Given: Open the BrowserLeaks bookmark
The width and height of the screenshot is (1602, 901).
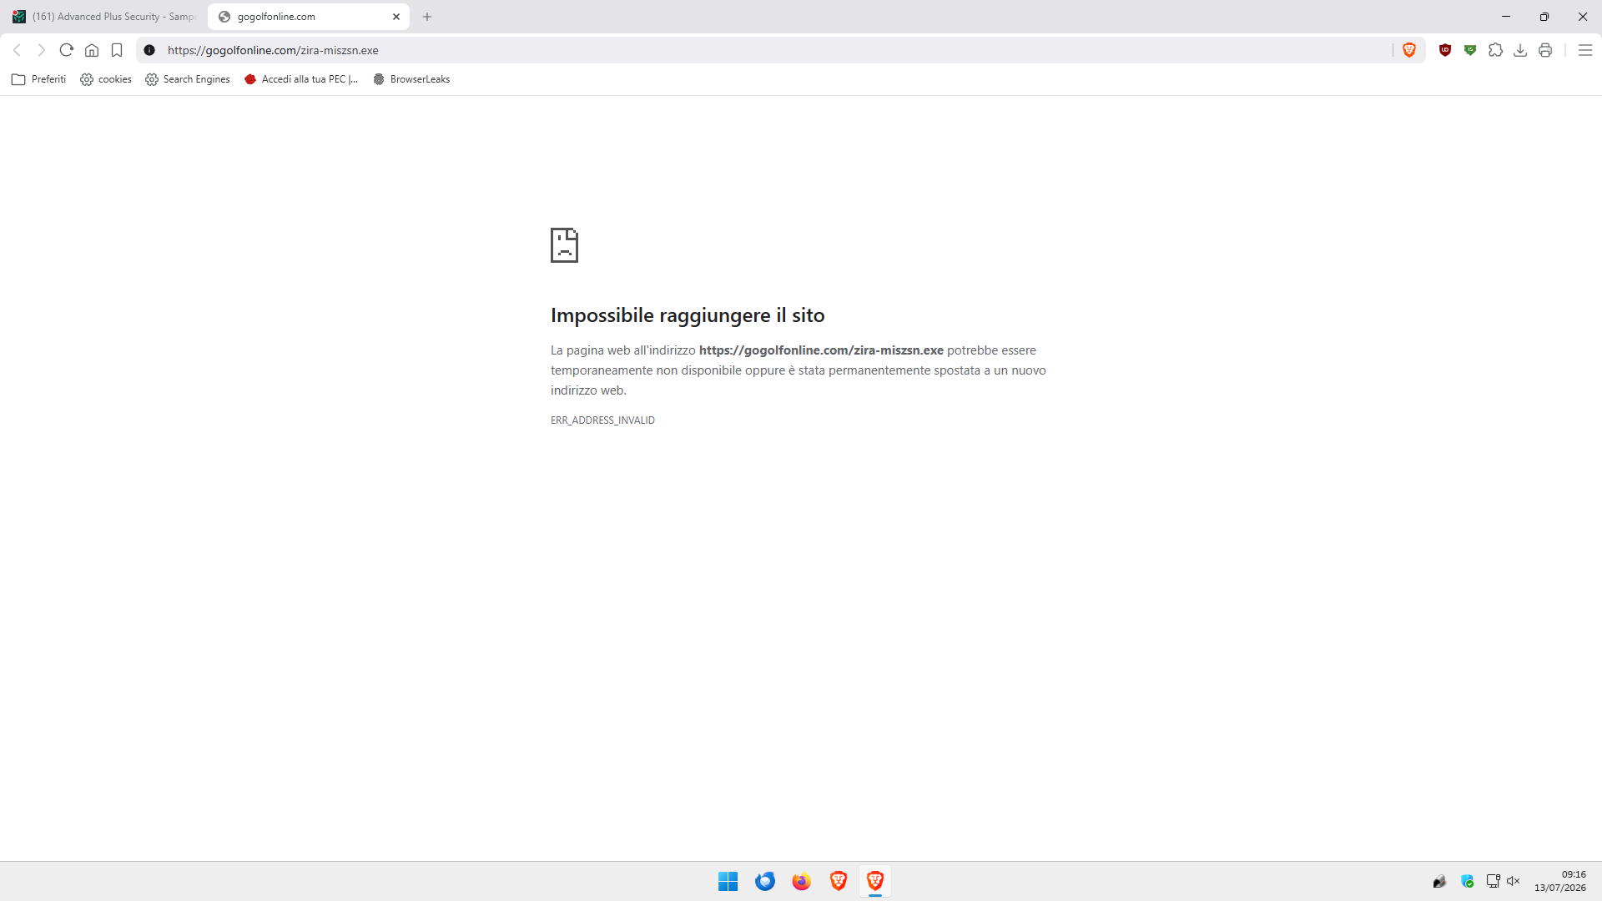Looking at the screenshot, I should 411,79.
